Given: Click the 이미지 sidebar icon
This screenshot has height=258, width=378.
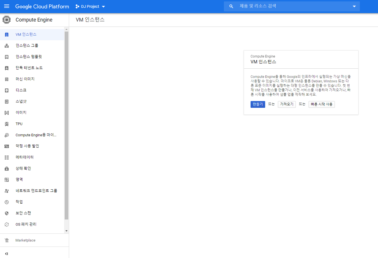Looking at the screenshot, I should pos(7,113).
